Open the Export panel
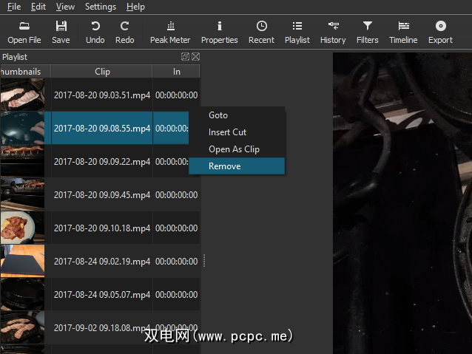This screenshot has height=354, width=472. (440, 33)
